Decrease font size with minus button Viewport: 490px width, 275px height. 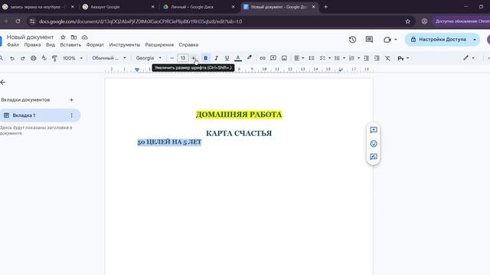click(171, 58)
